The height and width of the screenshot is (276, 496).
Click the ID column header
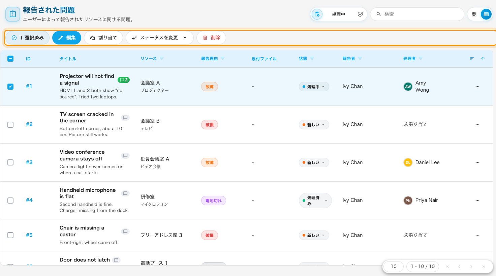point(28,59)
